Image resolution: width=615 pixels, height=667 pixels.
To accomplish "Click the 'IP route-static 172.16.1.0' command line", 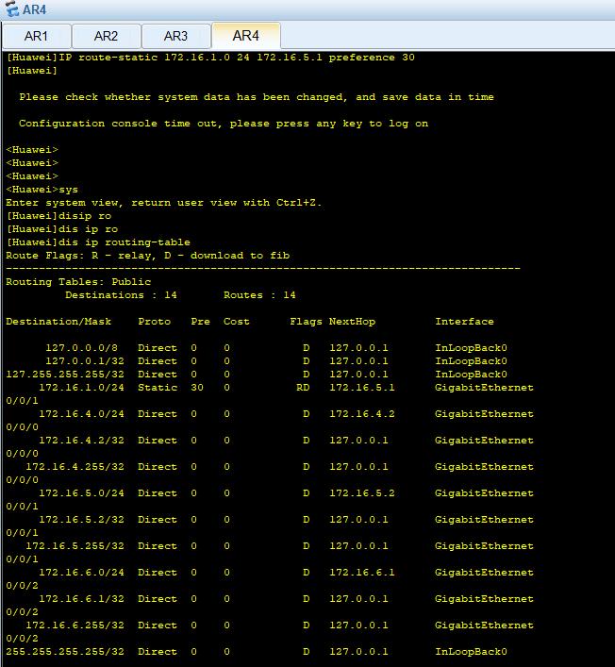I will point(210,58).
